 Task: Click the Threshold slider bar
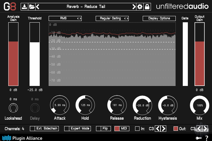coord(35,54)
